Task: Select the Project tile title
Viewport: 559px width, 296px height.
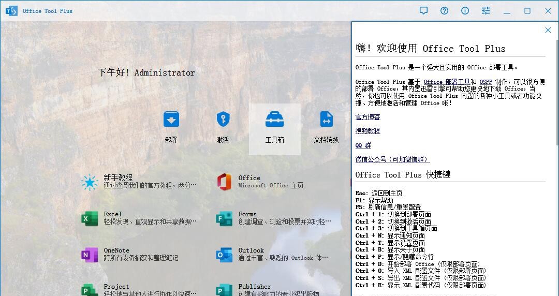Action: [x=116, y=286]
